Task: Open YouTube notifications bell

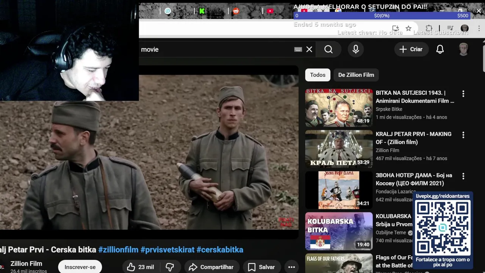Action: (440, 49)
